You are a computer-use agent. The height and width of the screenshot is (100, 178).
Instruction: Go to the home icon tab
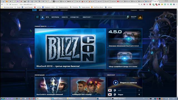[x=42, y=17]
